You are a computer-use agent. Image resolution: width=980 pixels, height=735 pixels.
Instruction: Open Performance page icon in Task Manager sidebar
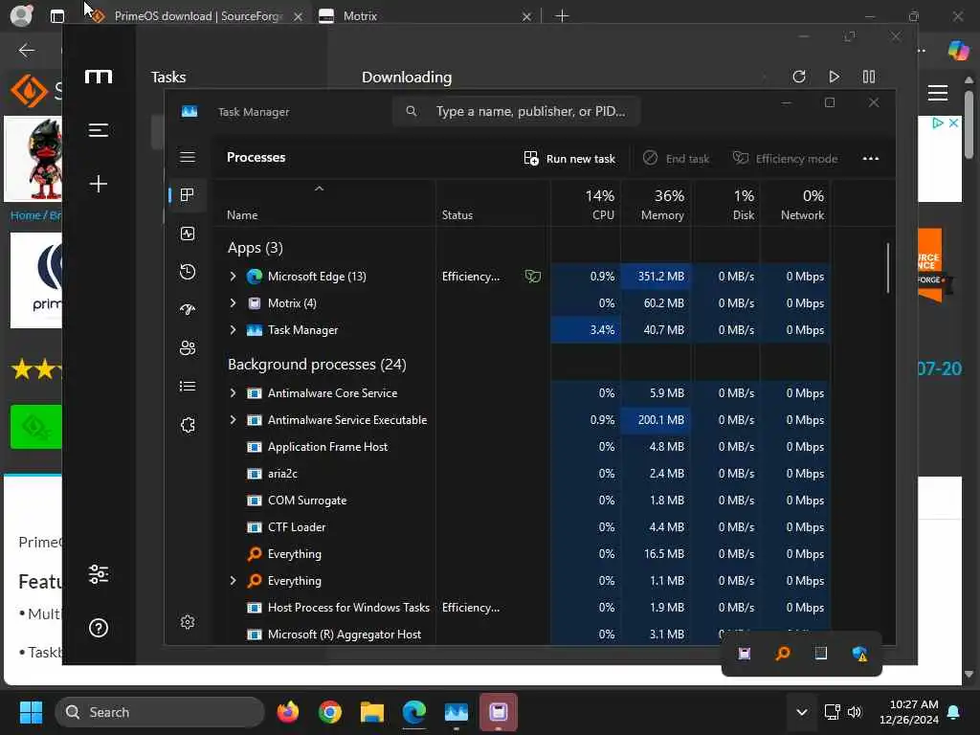tap(188, 234)
